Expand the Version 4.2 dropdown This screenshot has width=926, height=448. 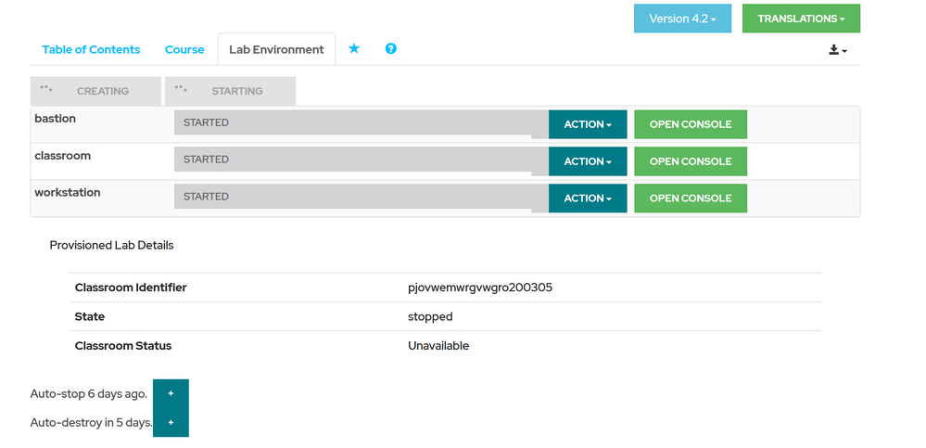(x=682, y=19)
